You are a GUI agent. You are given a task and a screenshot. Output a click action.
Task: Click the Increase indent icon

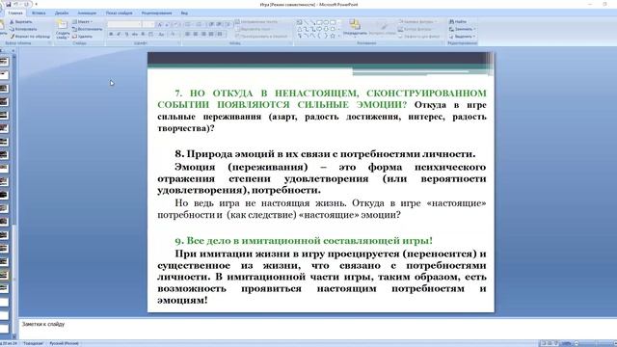[219, 24]
